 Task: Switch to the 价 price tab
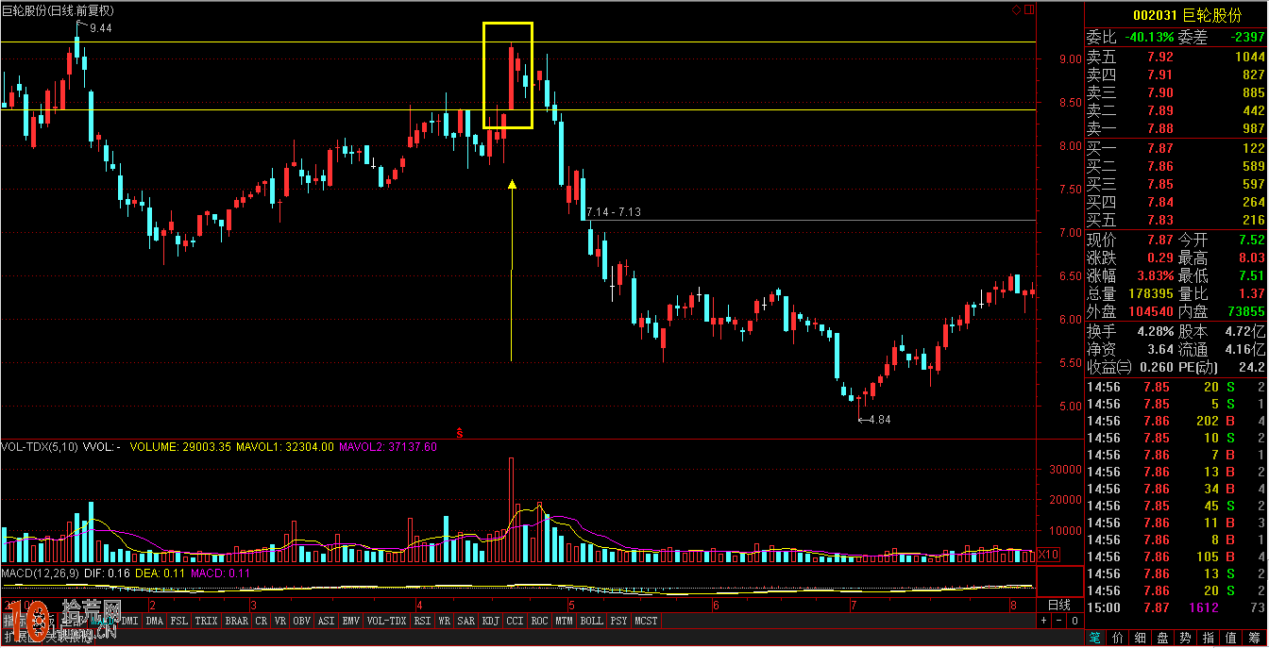coord(1118,638)
